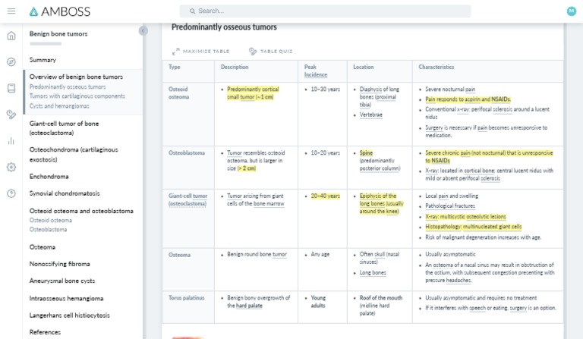
Task: Click the progress bar under Benign bone tumors
Action: coord(46,44)
